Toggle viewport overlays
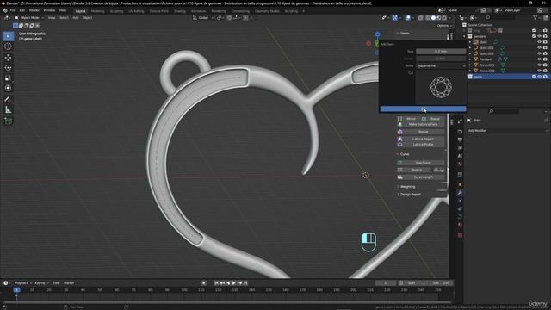This screenshot has width=551, height=310. pyautogui.click(x=407, y=17)
